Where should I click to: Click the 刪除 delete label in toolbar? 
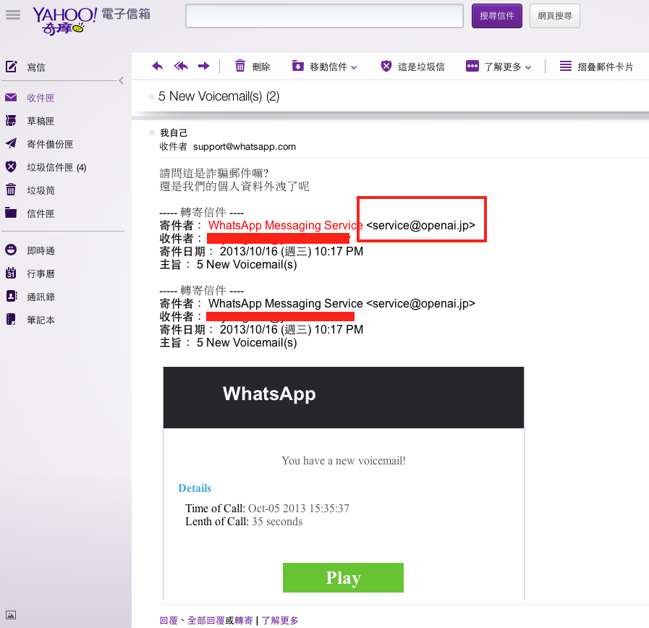coord(261,67)
